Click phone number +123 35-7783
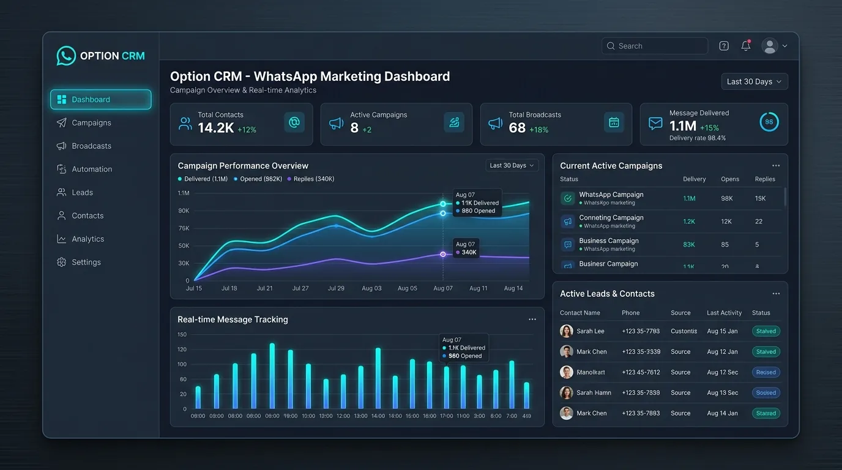The height and width of the screenshot is (470, 842). (x=641, y=331)
